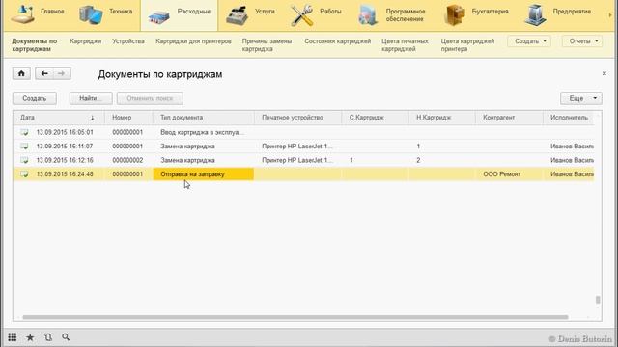
Task: Click the Номер column header
Action: pyautogui.click(x=128, y=118)
